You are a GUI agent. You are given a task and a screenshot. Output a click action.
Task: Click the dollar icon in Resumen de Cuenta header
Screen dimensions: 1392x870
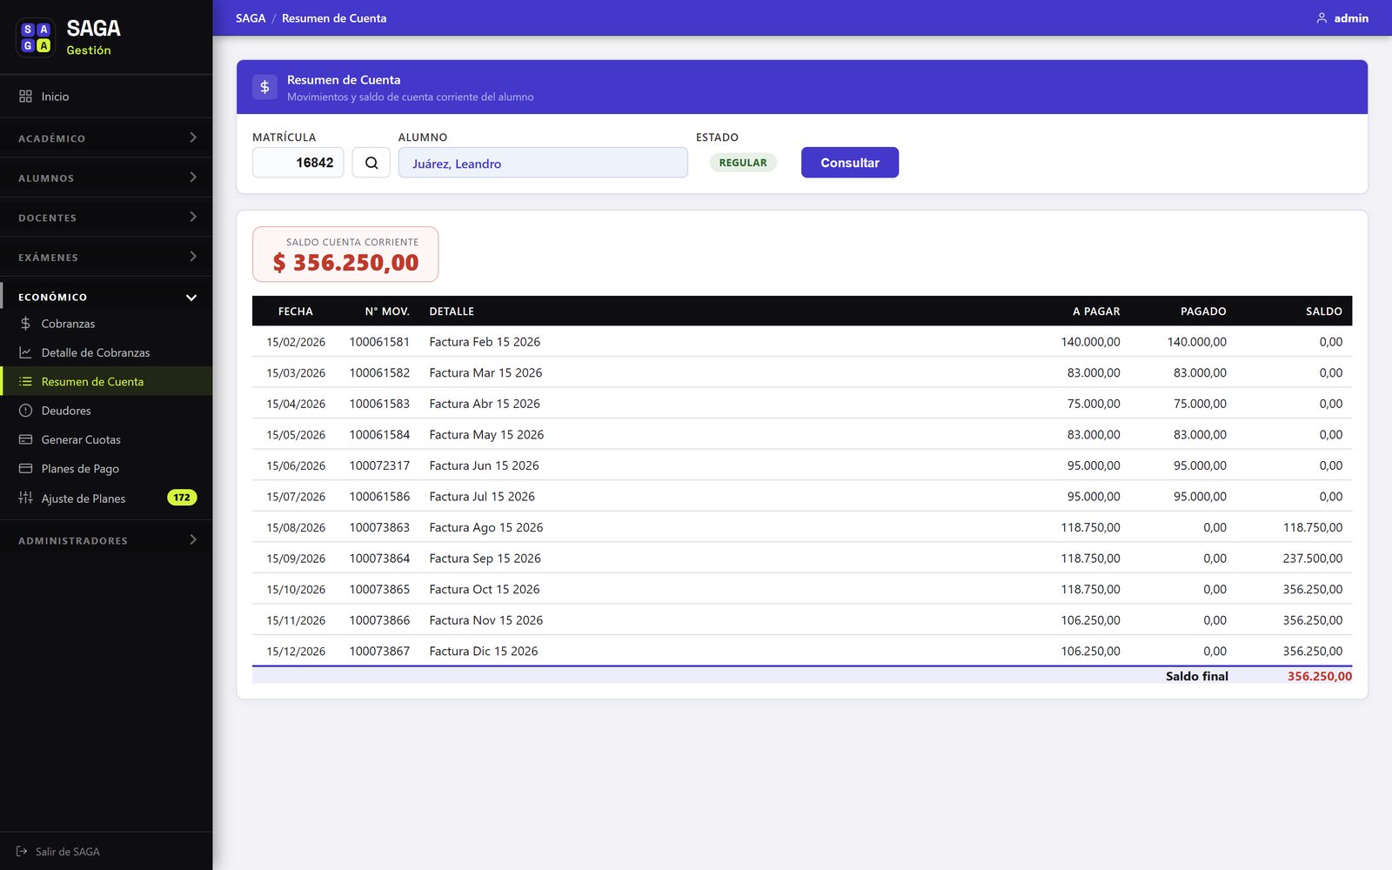click(x=265, y=87)
